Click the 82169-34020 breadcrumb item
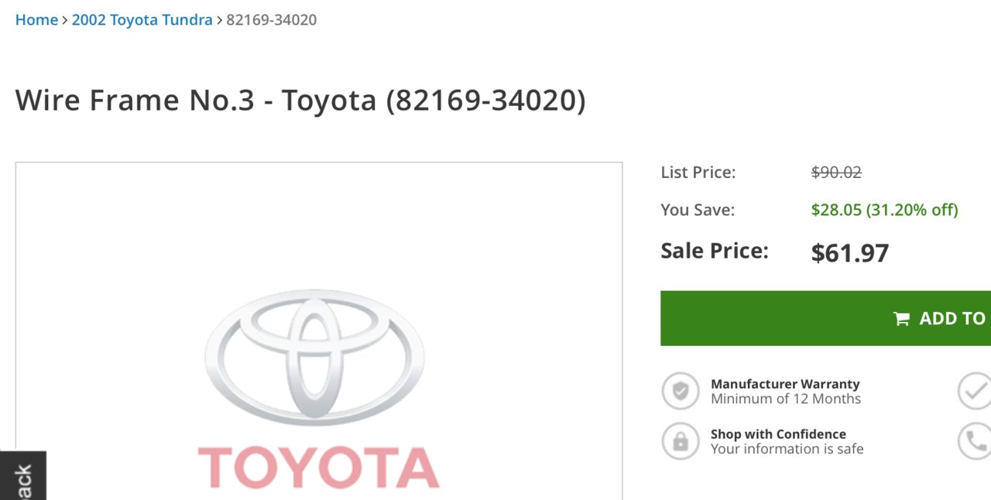 pos(272,20)
